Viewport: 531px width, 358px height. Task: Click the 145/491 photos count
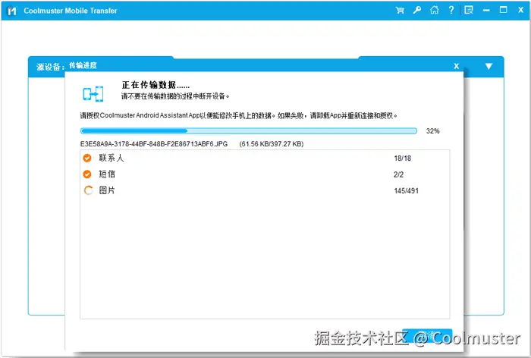pos(406,190)
